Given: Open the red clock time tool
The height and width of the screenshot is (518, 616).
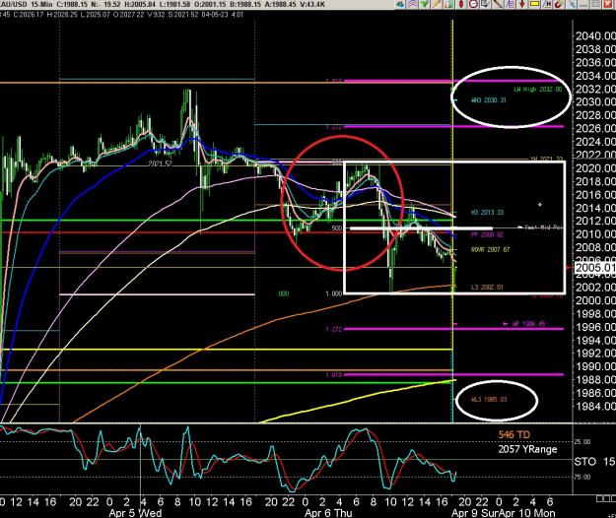Looking at the screenshot, I should [473, 4].
